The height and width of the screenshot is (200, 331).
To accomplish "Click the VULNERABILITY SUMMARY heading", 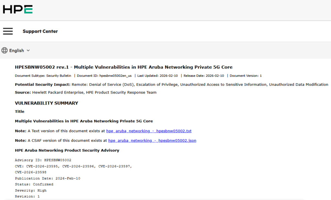I will (x=47, y=103).
